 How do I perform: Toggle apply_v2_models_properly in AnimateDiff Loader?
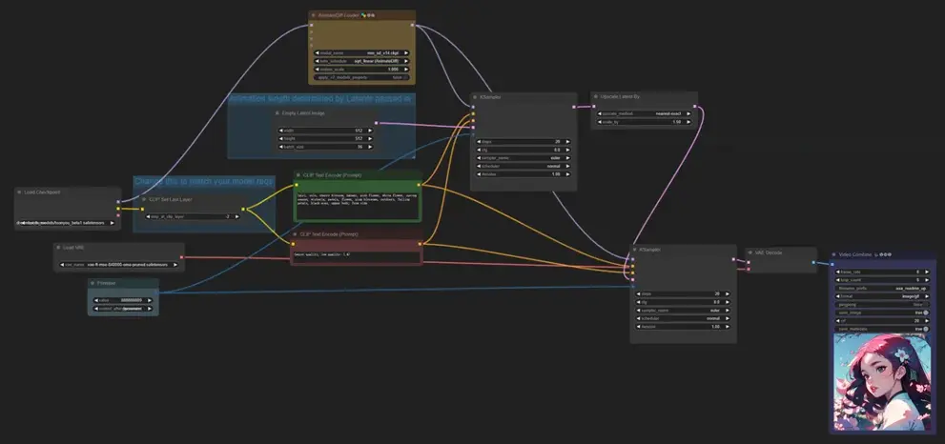(x=361, y=77)
